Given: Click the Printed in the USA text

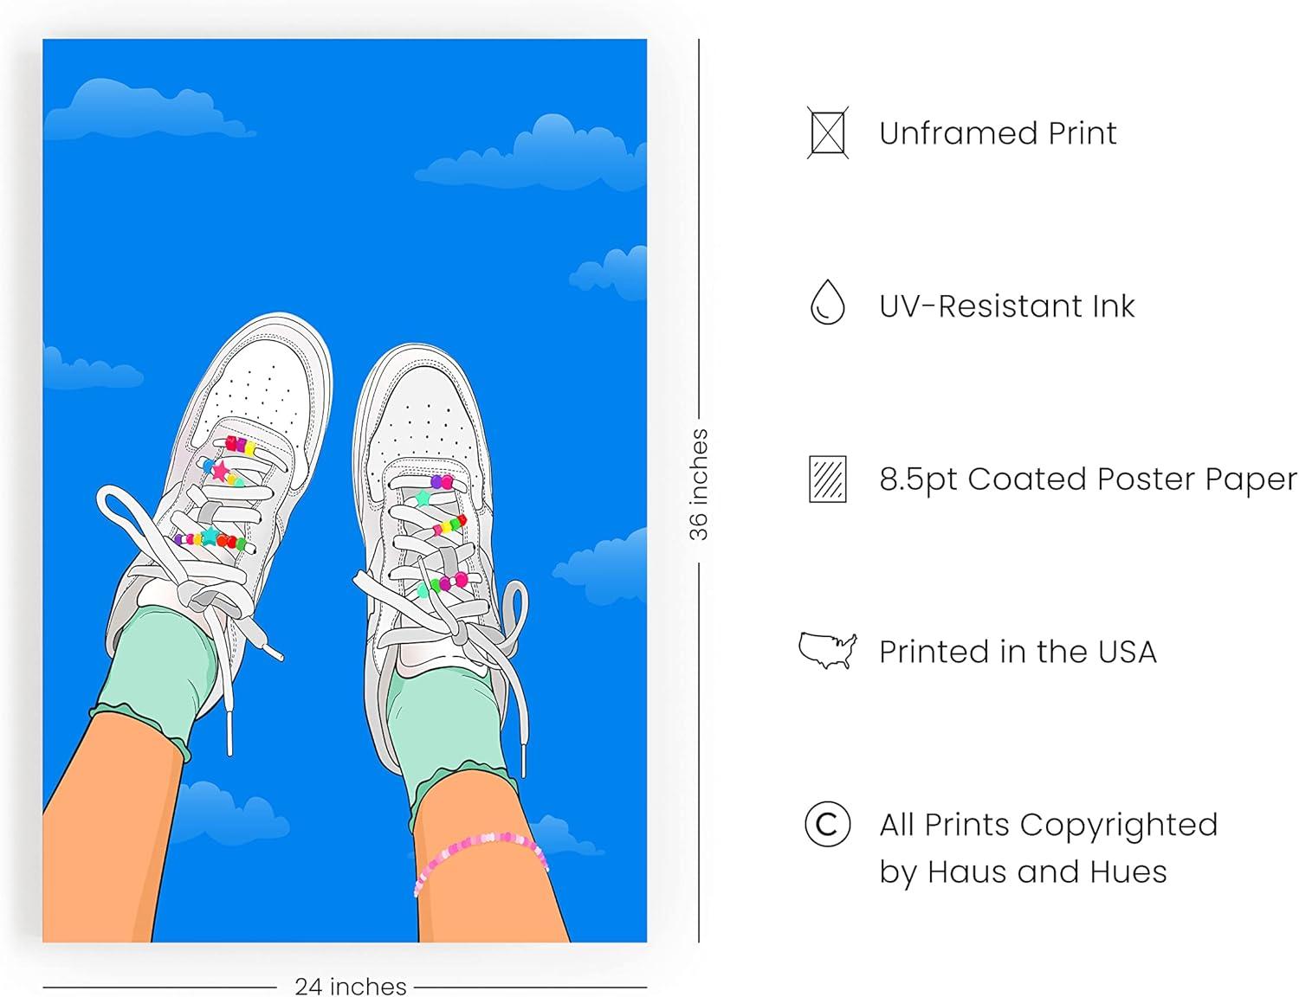Looking at the screenshot, I should click(1018, 652).
